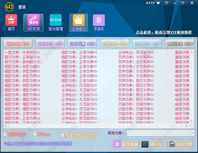198x153 pixels.
Task: Select 变声效果: 女变男声04
Action: [x=136, y=71]
